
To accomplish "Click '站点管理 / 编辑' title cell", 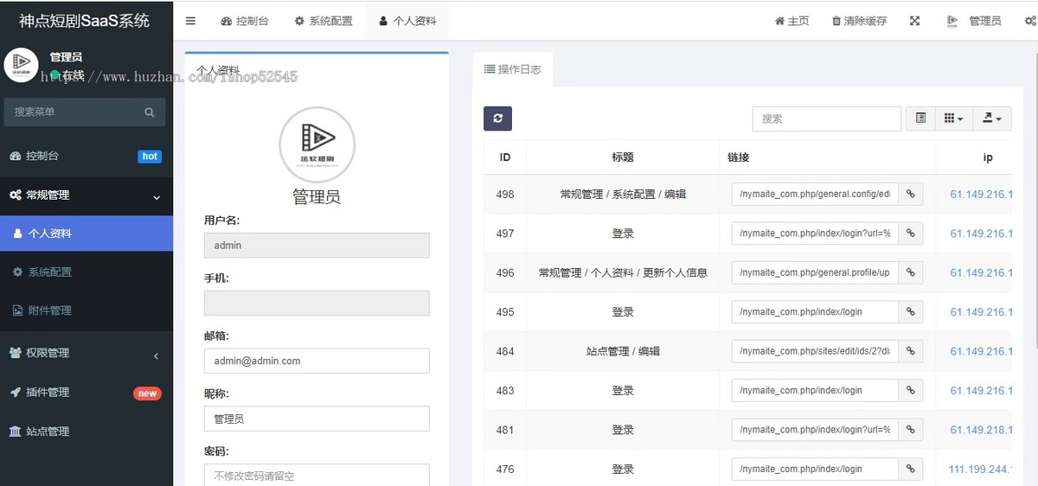I will point(623,351).
